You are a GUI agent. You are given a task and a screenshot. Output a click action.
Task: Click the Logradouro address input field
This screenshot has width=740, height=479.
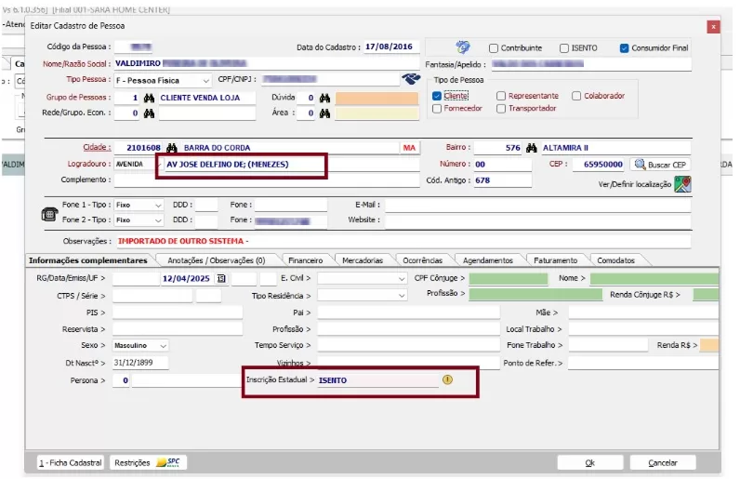(244, 165)
